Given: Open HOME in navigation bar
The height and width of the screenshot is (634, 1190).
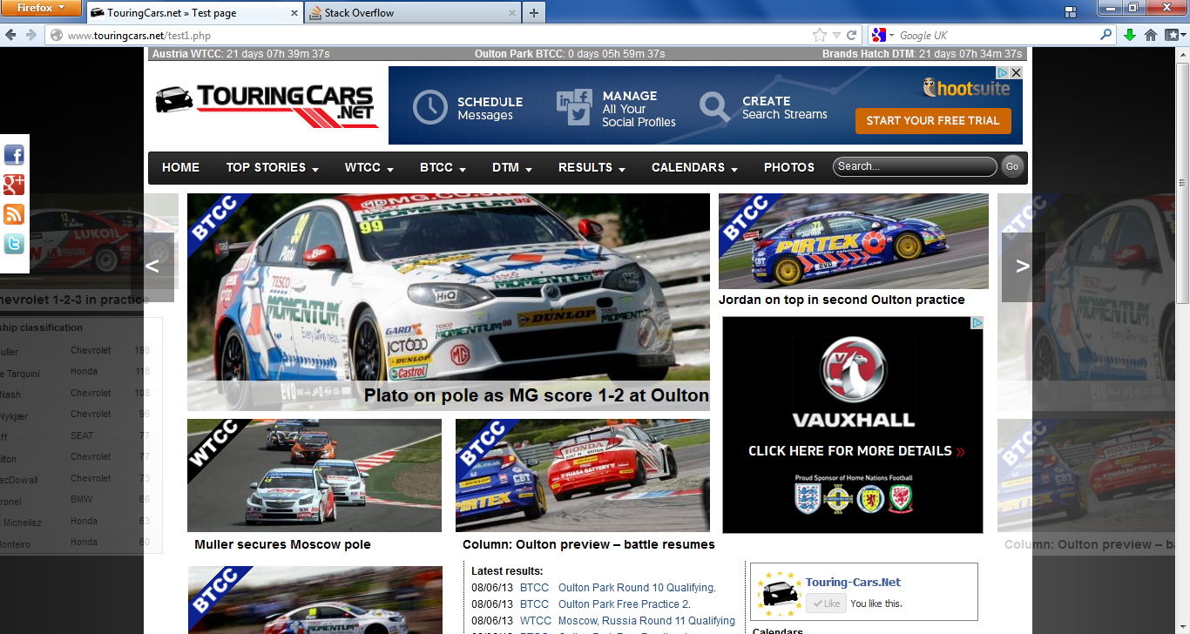Looking at the screenshot, I should (180, 167).
